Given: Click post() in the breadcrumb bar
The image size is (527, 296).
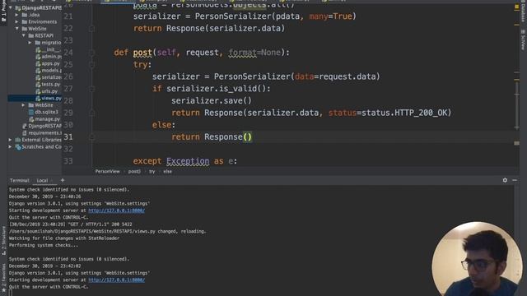Looking at the screenshot, I should point(134,172).
